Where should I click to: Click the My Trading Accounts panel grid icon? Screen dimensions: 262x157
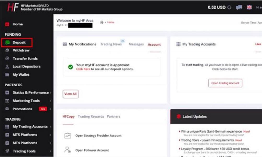click(x=178, y=44)
